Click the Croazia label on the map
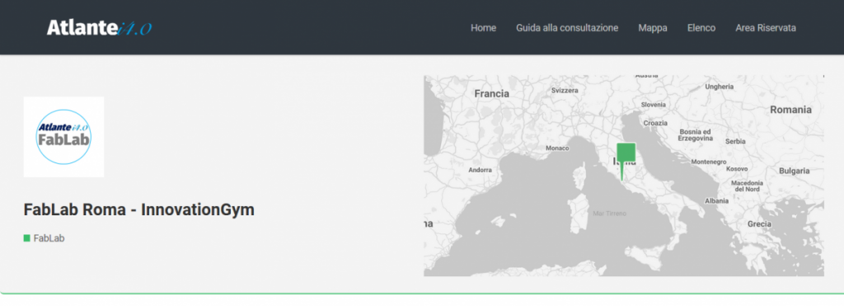 click(655, 123)
